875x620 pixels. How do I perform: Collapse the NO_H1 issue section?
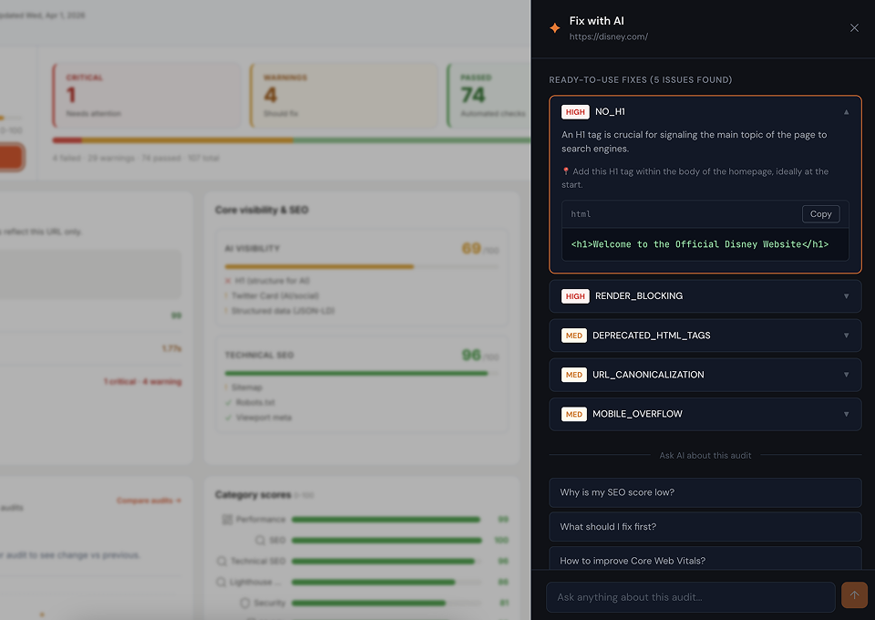point(846,112)
